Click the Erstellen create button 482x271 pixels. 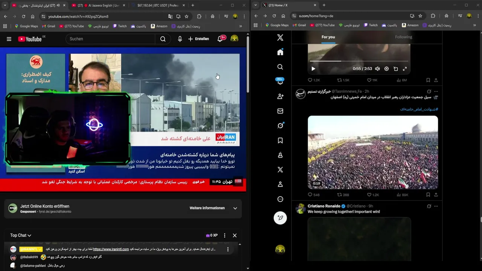tap(198, 39)
